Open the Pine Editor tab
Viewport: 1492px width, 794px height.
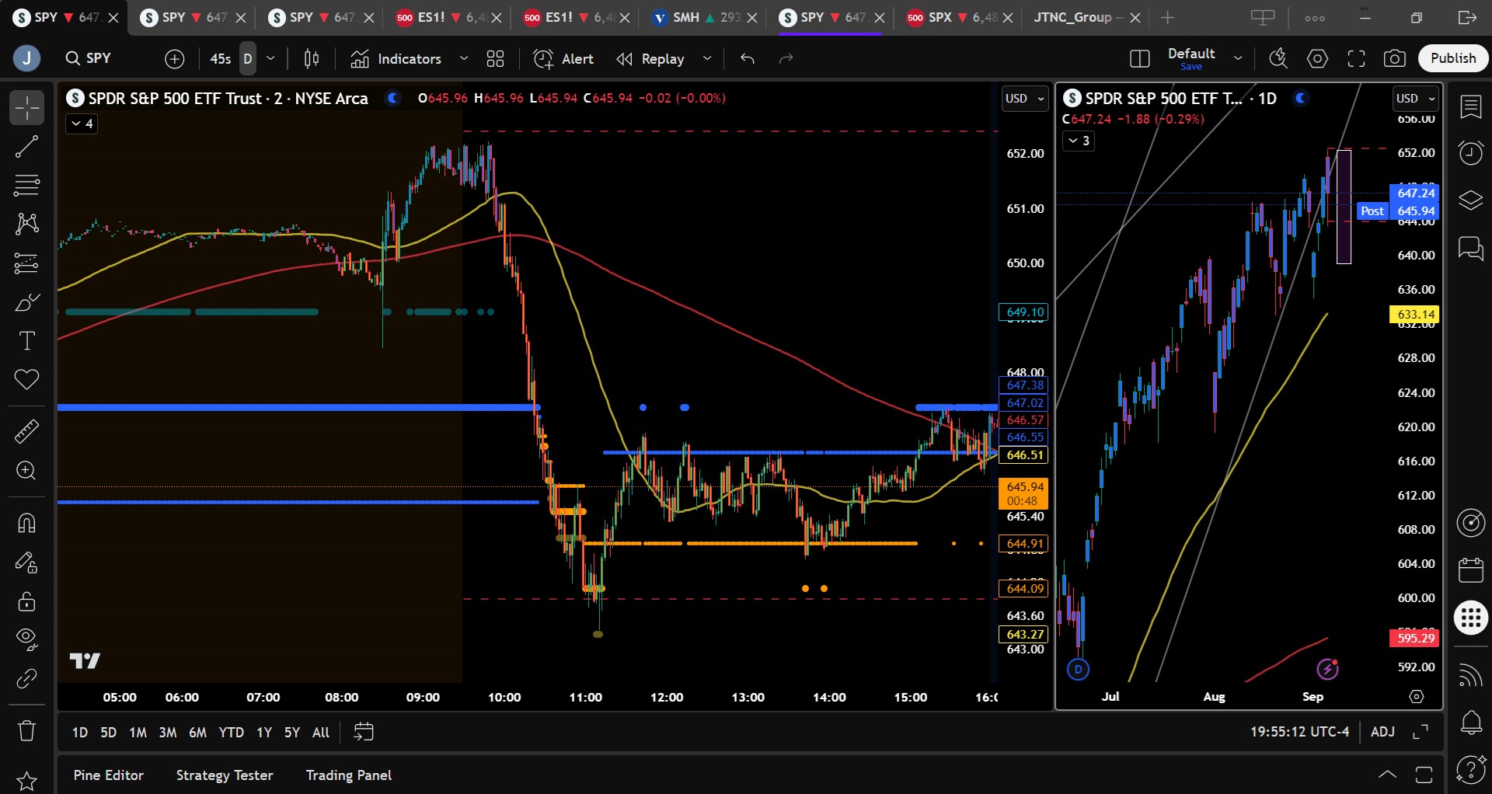[x=108, y=775]
